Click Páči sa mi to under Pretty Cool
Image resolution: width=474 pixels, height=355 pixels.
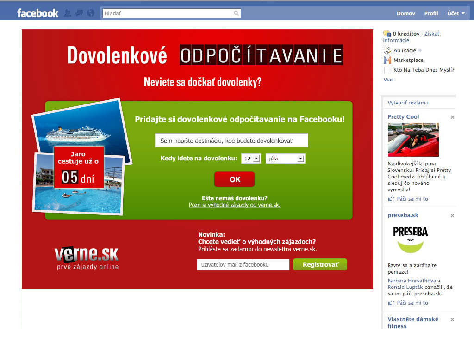[412, 199]
